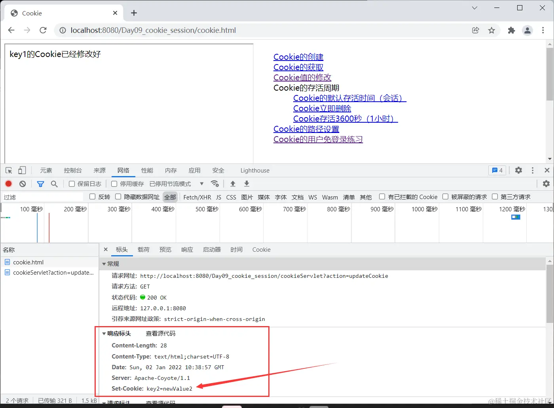Open the 应用 DevTools tab
This screenshot has height=408, width=554.
click(194, 171)
